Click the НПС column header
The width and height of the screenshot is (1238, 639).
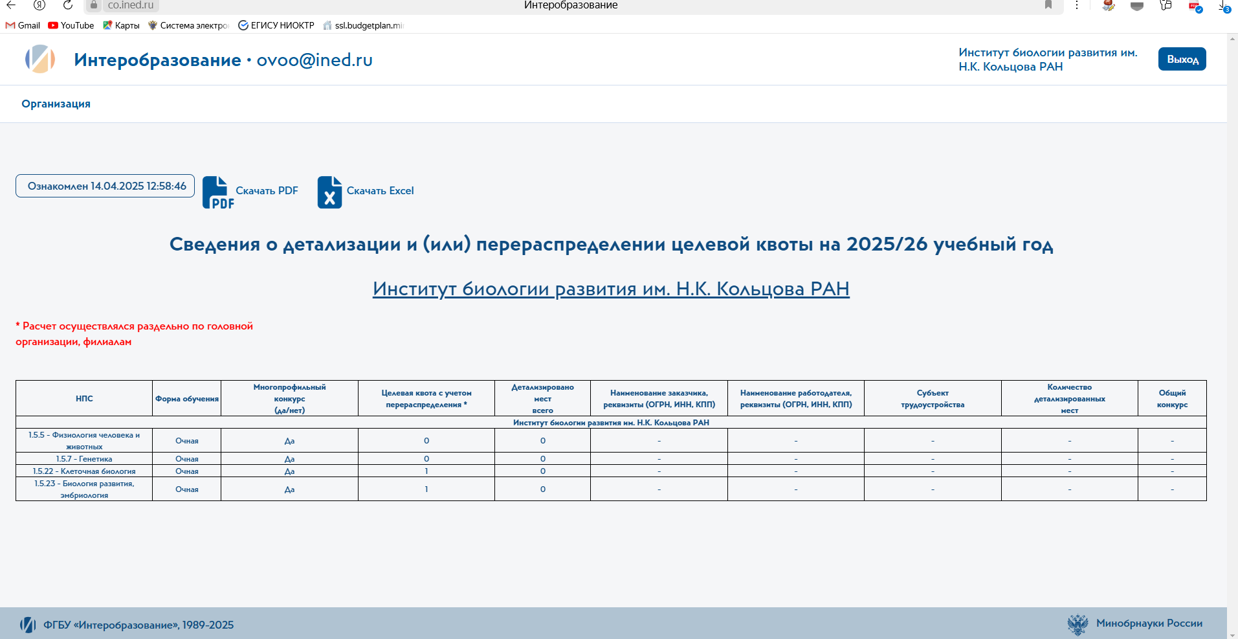pos(84,398)
